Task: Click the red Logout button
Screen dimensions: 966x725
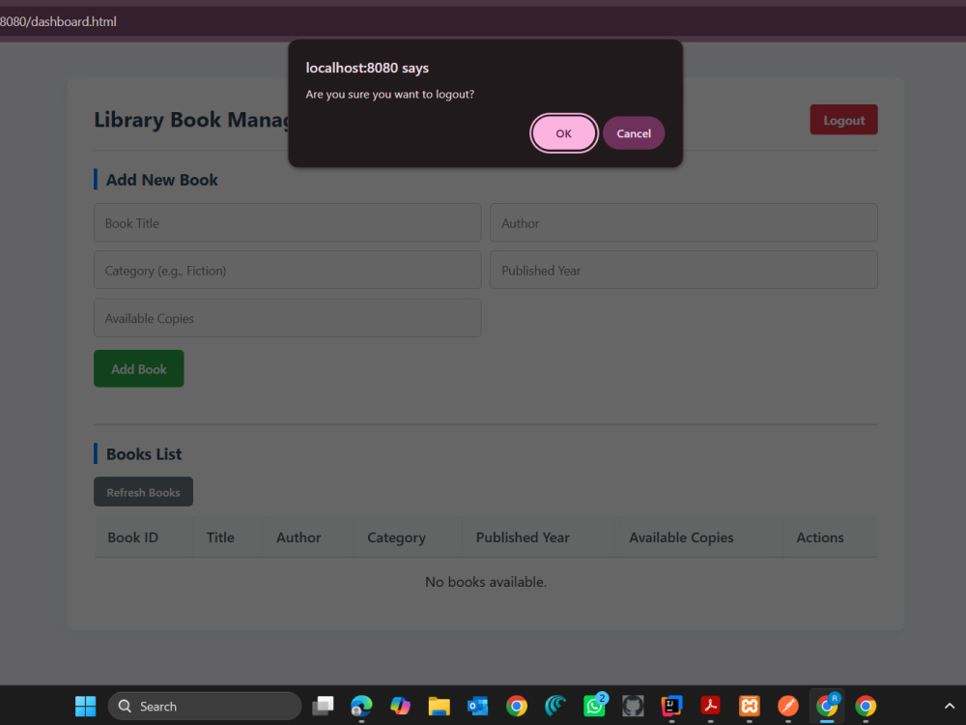Action: (843, 120)
